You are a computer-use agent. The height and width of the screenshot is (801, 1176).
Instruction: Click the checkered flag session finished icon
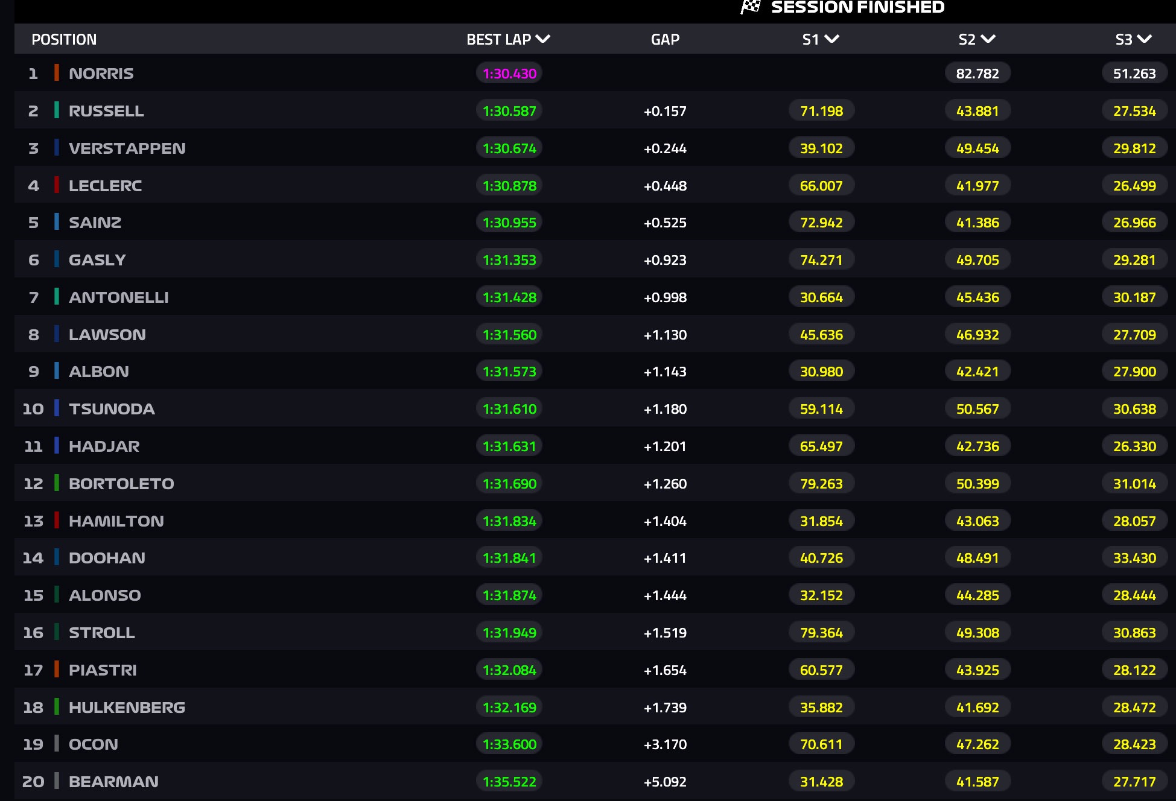click(x=751, y=7)
